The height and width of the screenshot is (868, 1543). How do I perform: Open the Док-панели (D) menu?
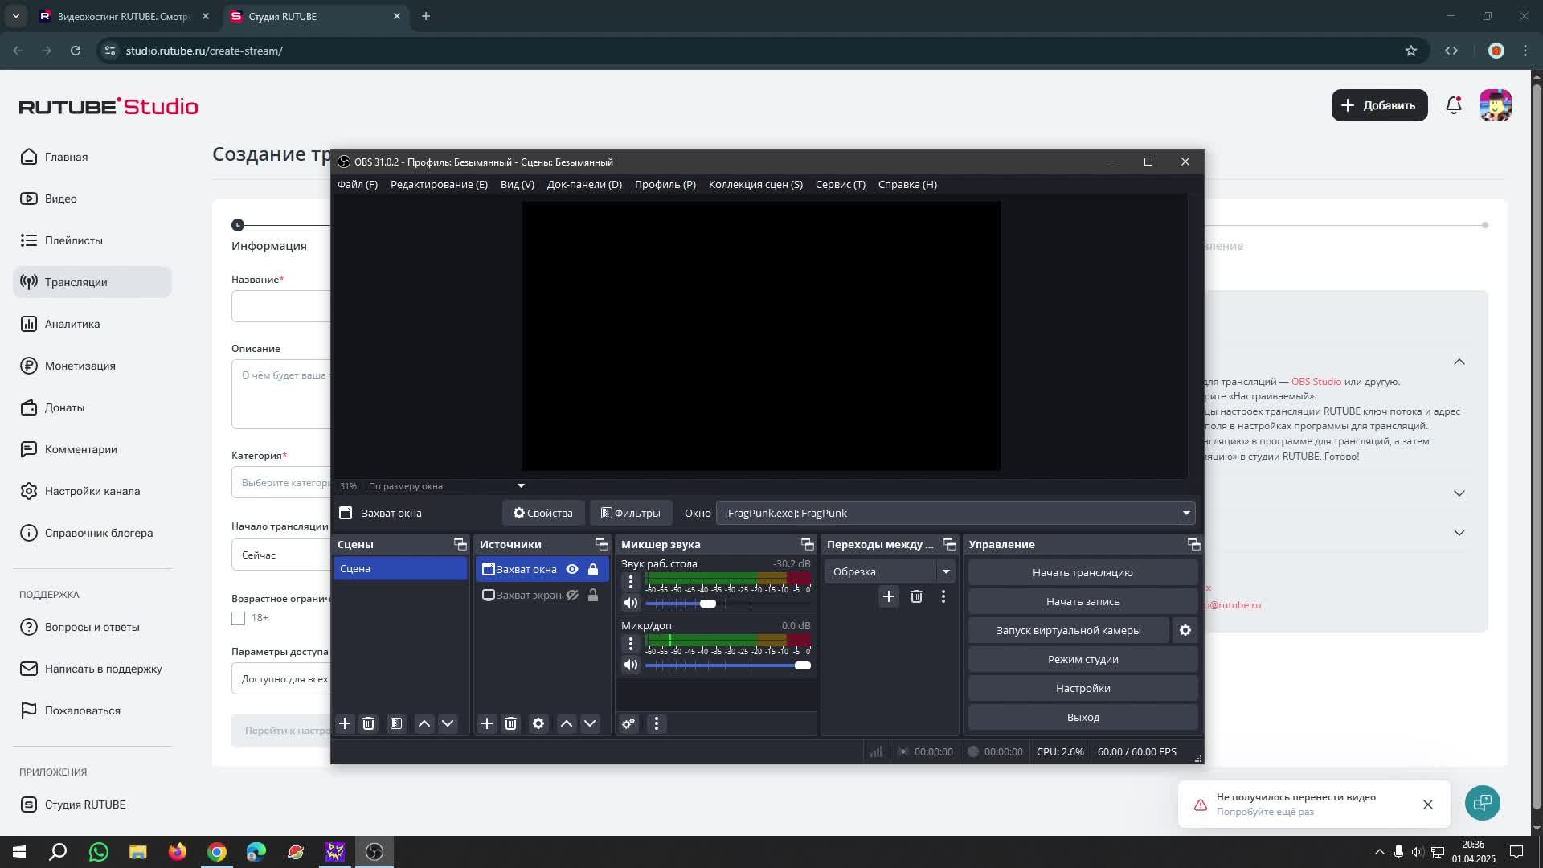(x=584, y=184)
